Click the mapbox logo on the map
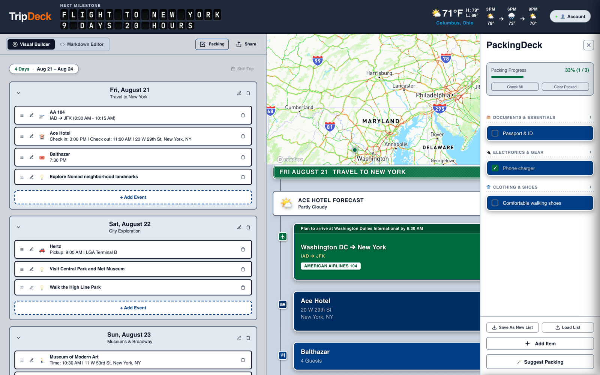The width and height of the screenshot is (600, 375). (x=290, y=159)
